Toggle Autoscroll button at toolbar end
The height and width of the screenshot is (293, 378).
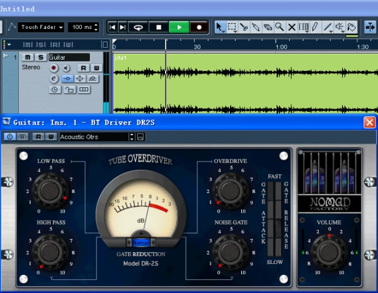pyautogui.click(x=370, y=27)
